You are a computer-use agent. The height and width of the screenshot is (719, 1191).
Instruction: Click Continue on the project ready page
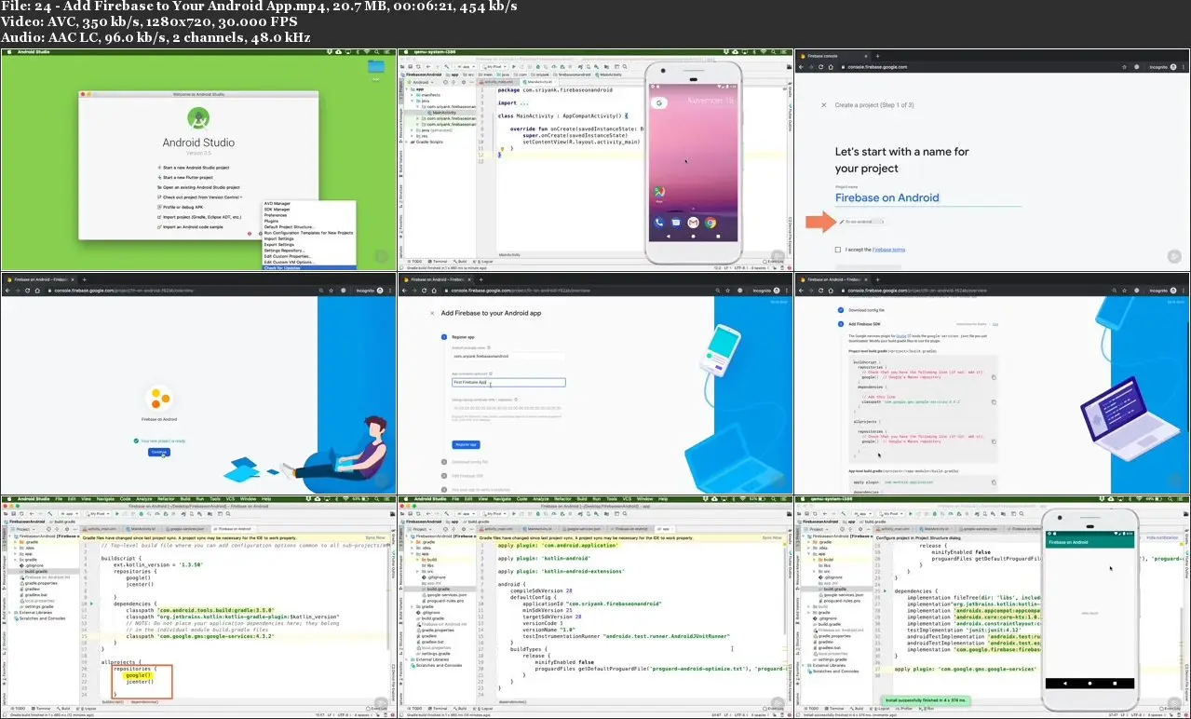click(x=159, y=452)
